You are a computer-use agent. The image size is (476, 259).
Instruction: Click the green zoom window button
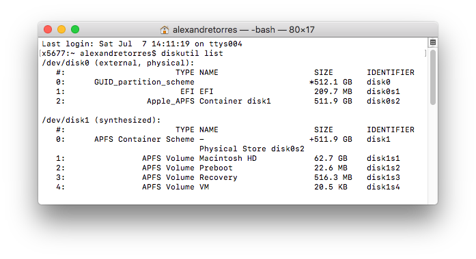point(75,29)
